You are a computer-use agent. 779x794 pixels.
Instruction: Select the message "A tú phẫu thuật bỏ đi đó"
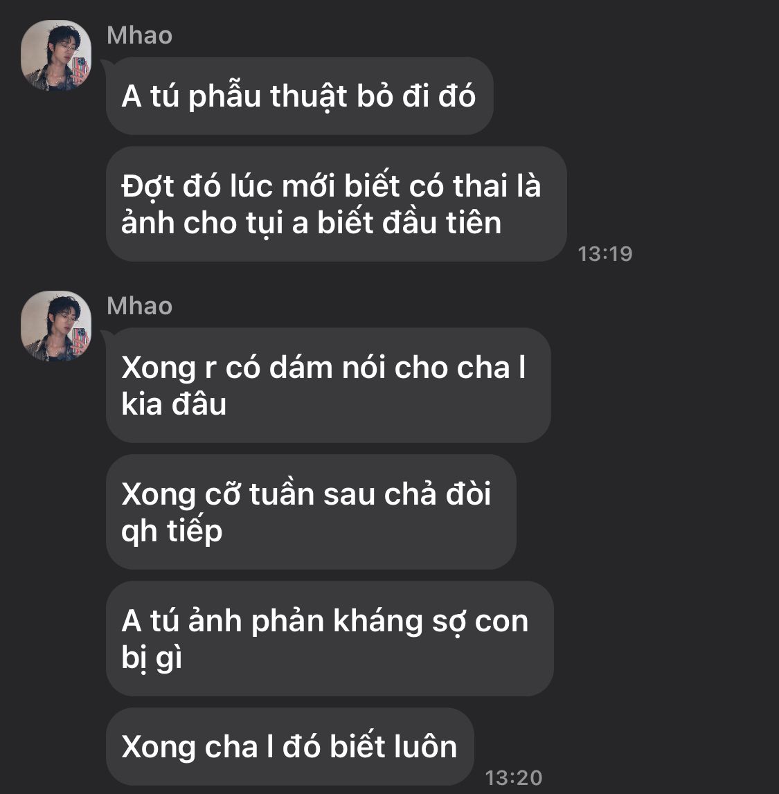pos(299,96)
